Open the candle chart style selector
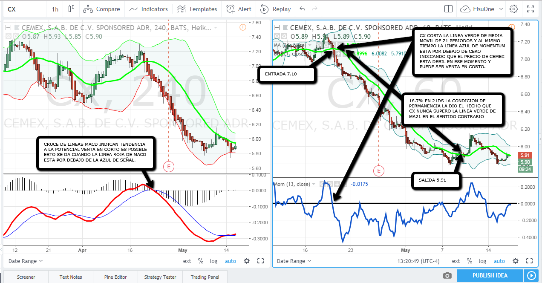Image resolution: width=542 pixels, height=283 pixels. (71, 9)
